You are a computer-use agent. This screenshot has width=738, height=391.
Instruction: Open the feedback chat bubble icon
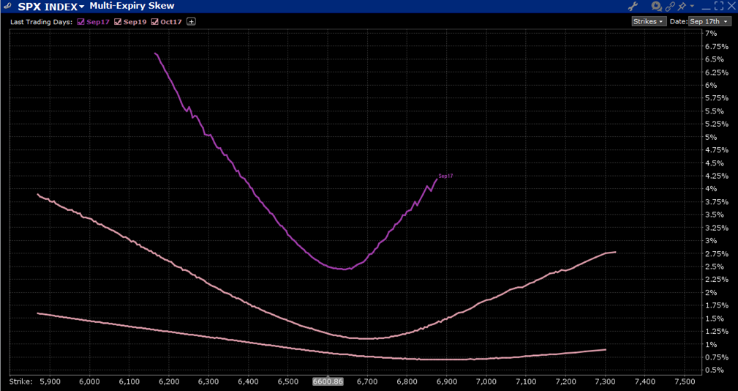(x=657, y=6)
